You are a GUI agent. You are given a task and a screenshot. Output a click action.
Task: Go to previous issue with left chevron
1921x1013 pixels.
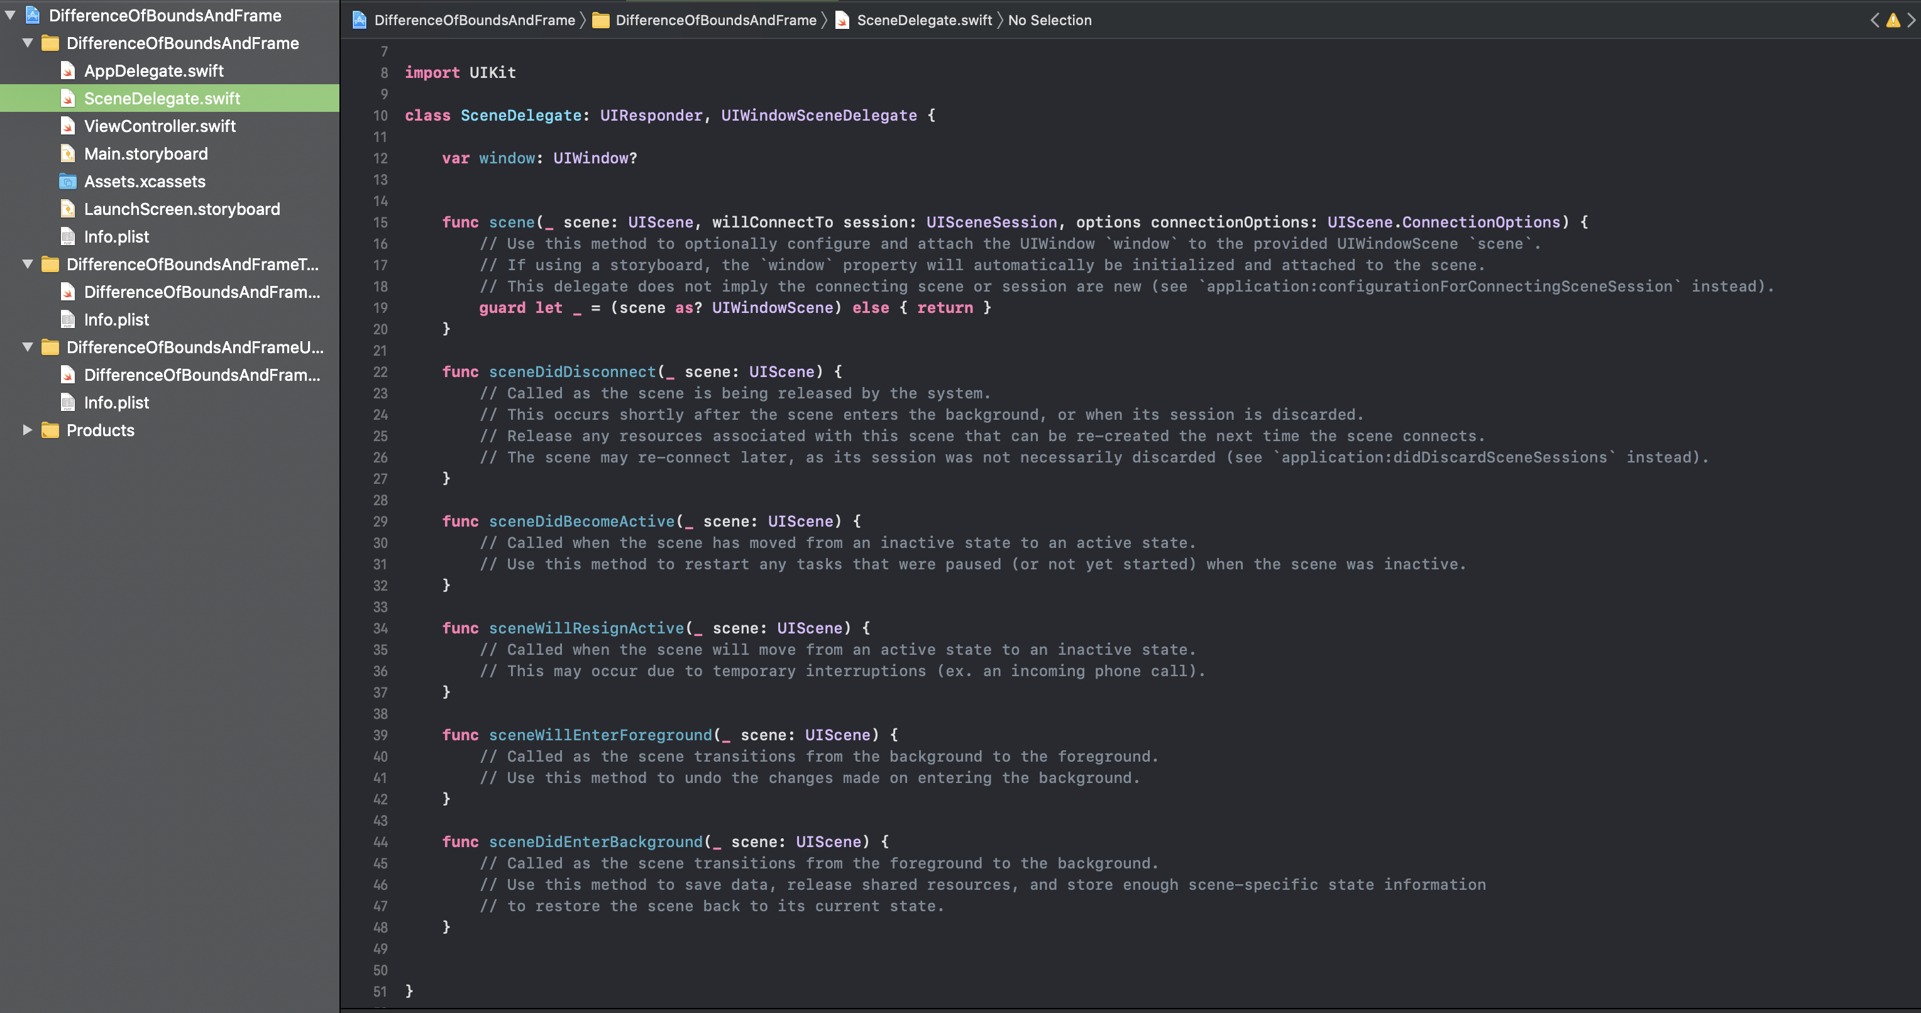click(x=1874, y=20)
